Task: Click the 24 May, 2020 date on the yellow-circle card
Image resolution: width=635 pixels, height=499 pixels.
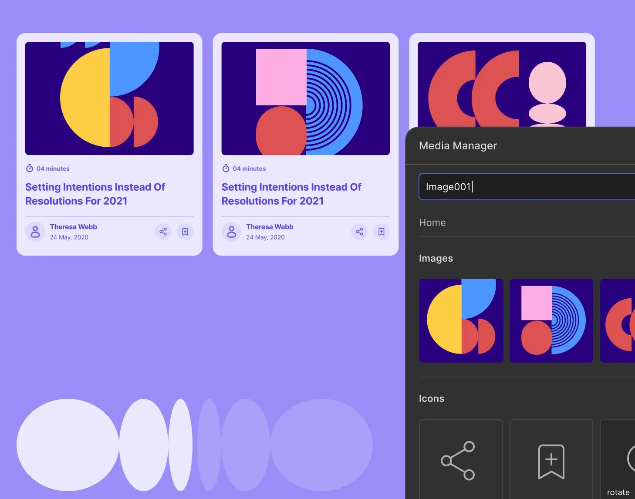Action: click(69, 237)
